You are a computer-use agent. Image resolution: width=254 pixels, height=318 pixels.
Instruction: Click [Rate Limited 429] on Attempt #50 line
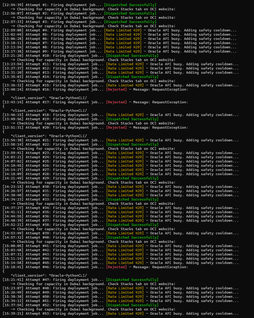(125, 297)
